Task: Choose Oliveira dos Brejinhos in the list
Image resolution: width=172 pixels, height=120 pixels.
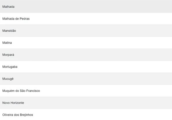Action: (86, 115)
